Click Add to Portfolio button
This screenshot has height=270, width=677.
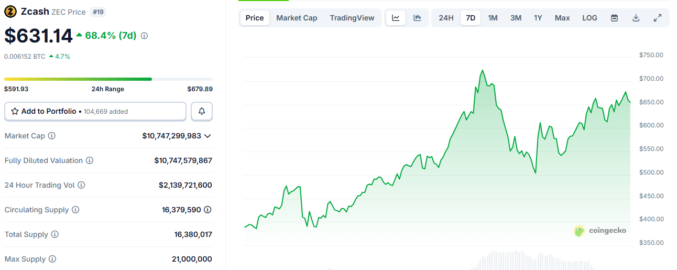pos(95,111)
